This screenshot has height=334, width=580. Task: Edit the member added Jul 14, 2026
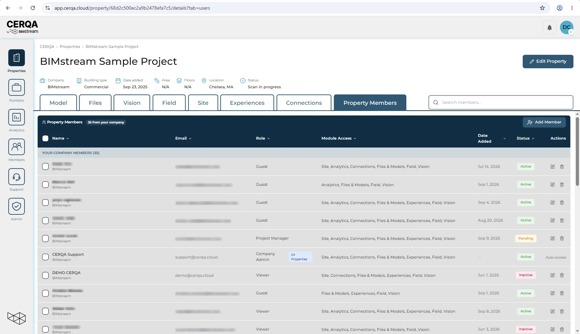pyautogui.click(x=552, y=166)
